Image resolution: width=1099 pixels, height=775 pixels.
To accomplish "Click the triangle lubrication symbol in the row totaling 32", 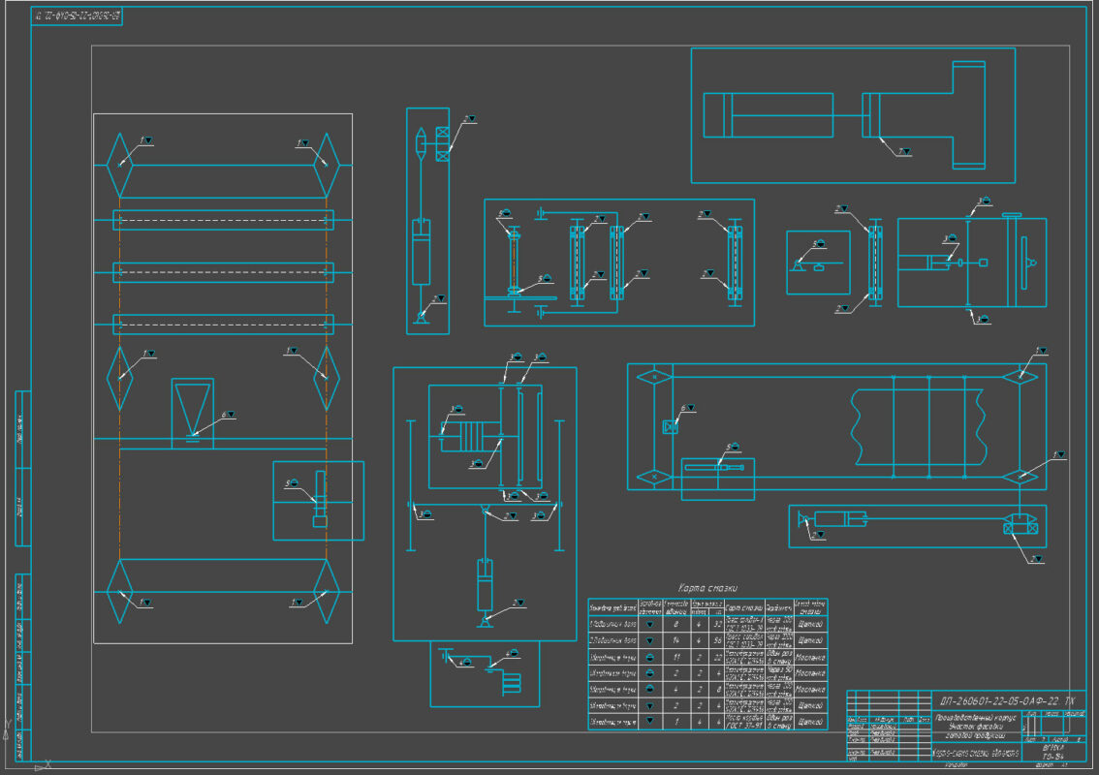I will [649, 624].
